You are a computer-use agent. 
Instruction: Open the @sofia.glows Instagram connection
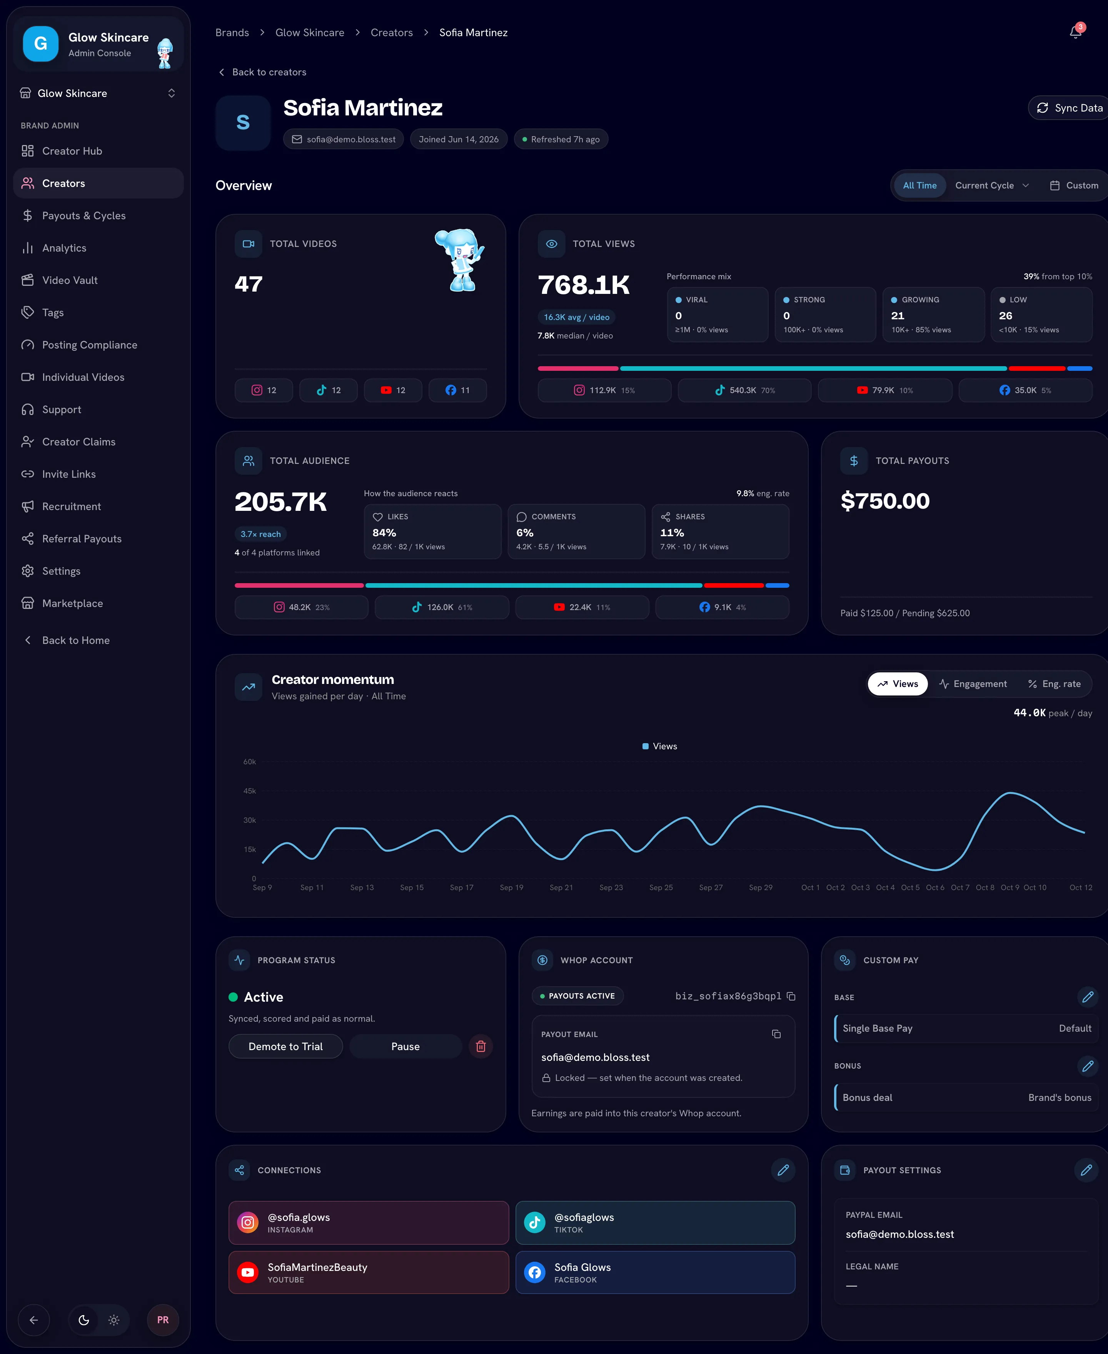(x=368, y=1222)
